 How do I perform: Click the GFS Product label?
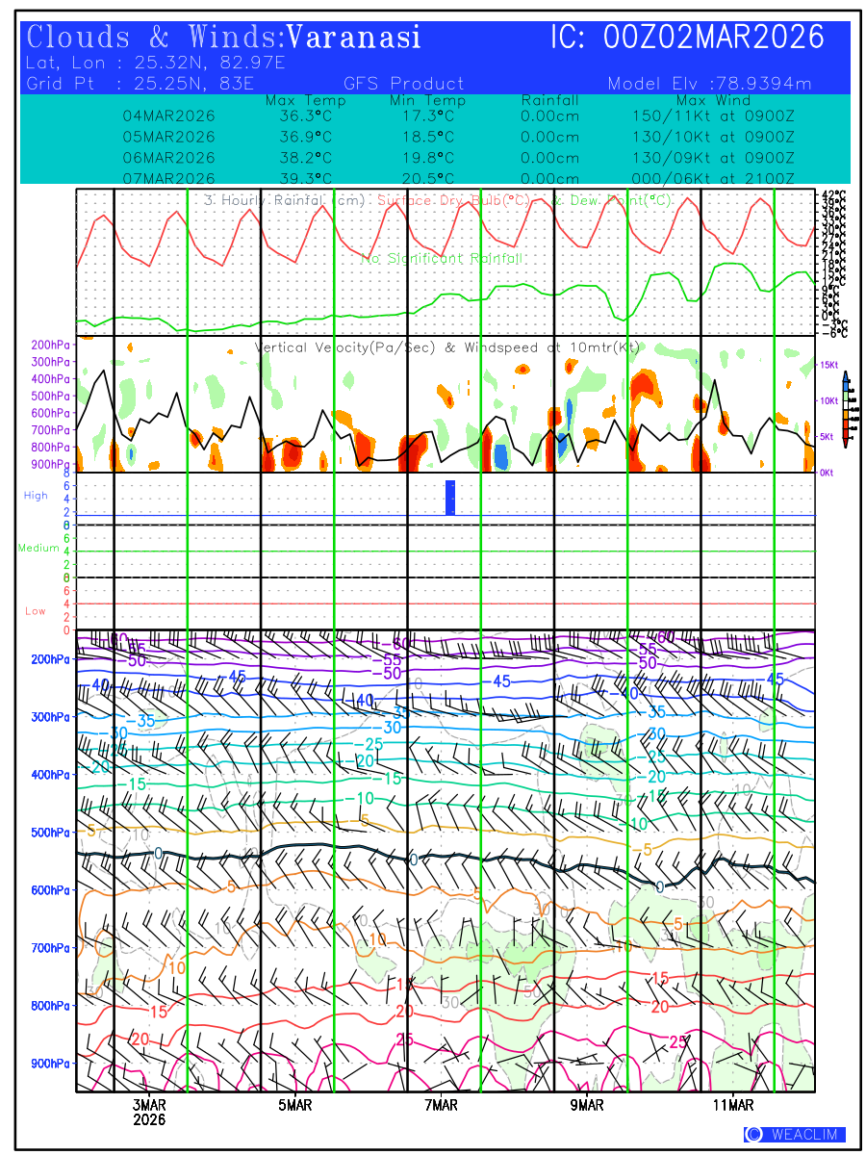[x=403, y=84]
